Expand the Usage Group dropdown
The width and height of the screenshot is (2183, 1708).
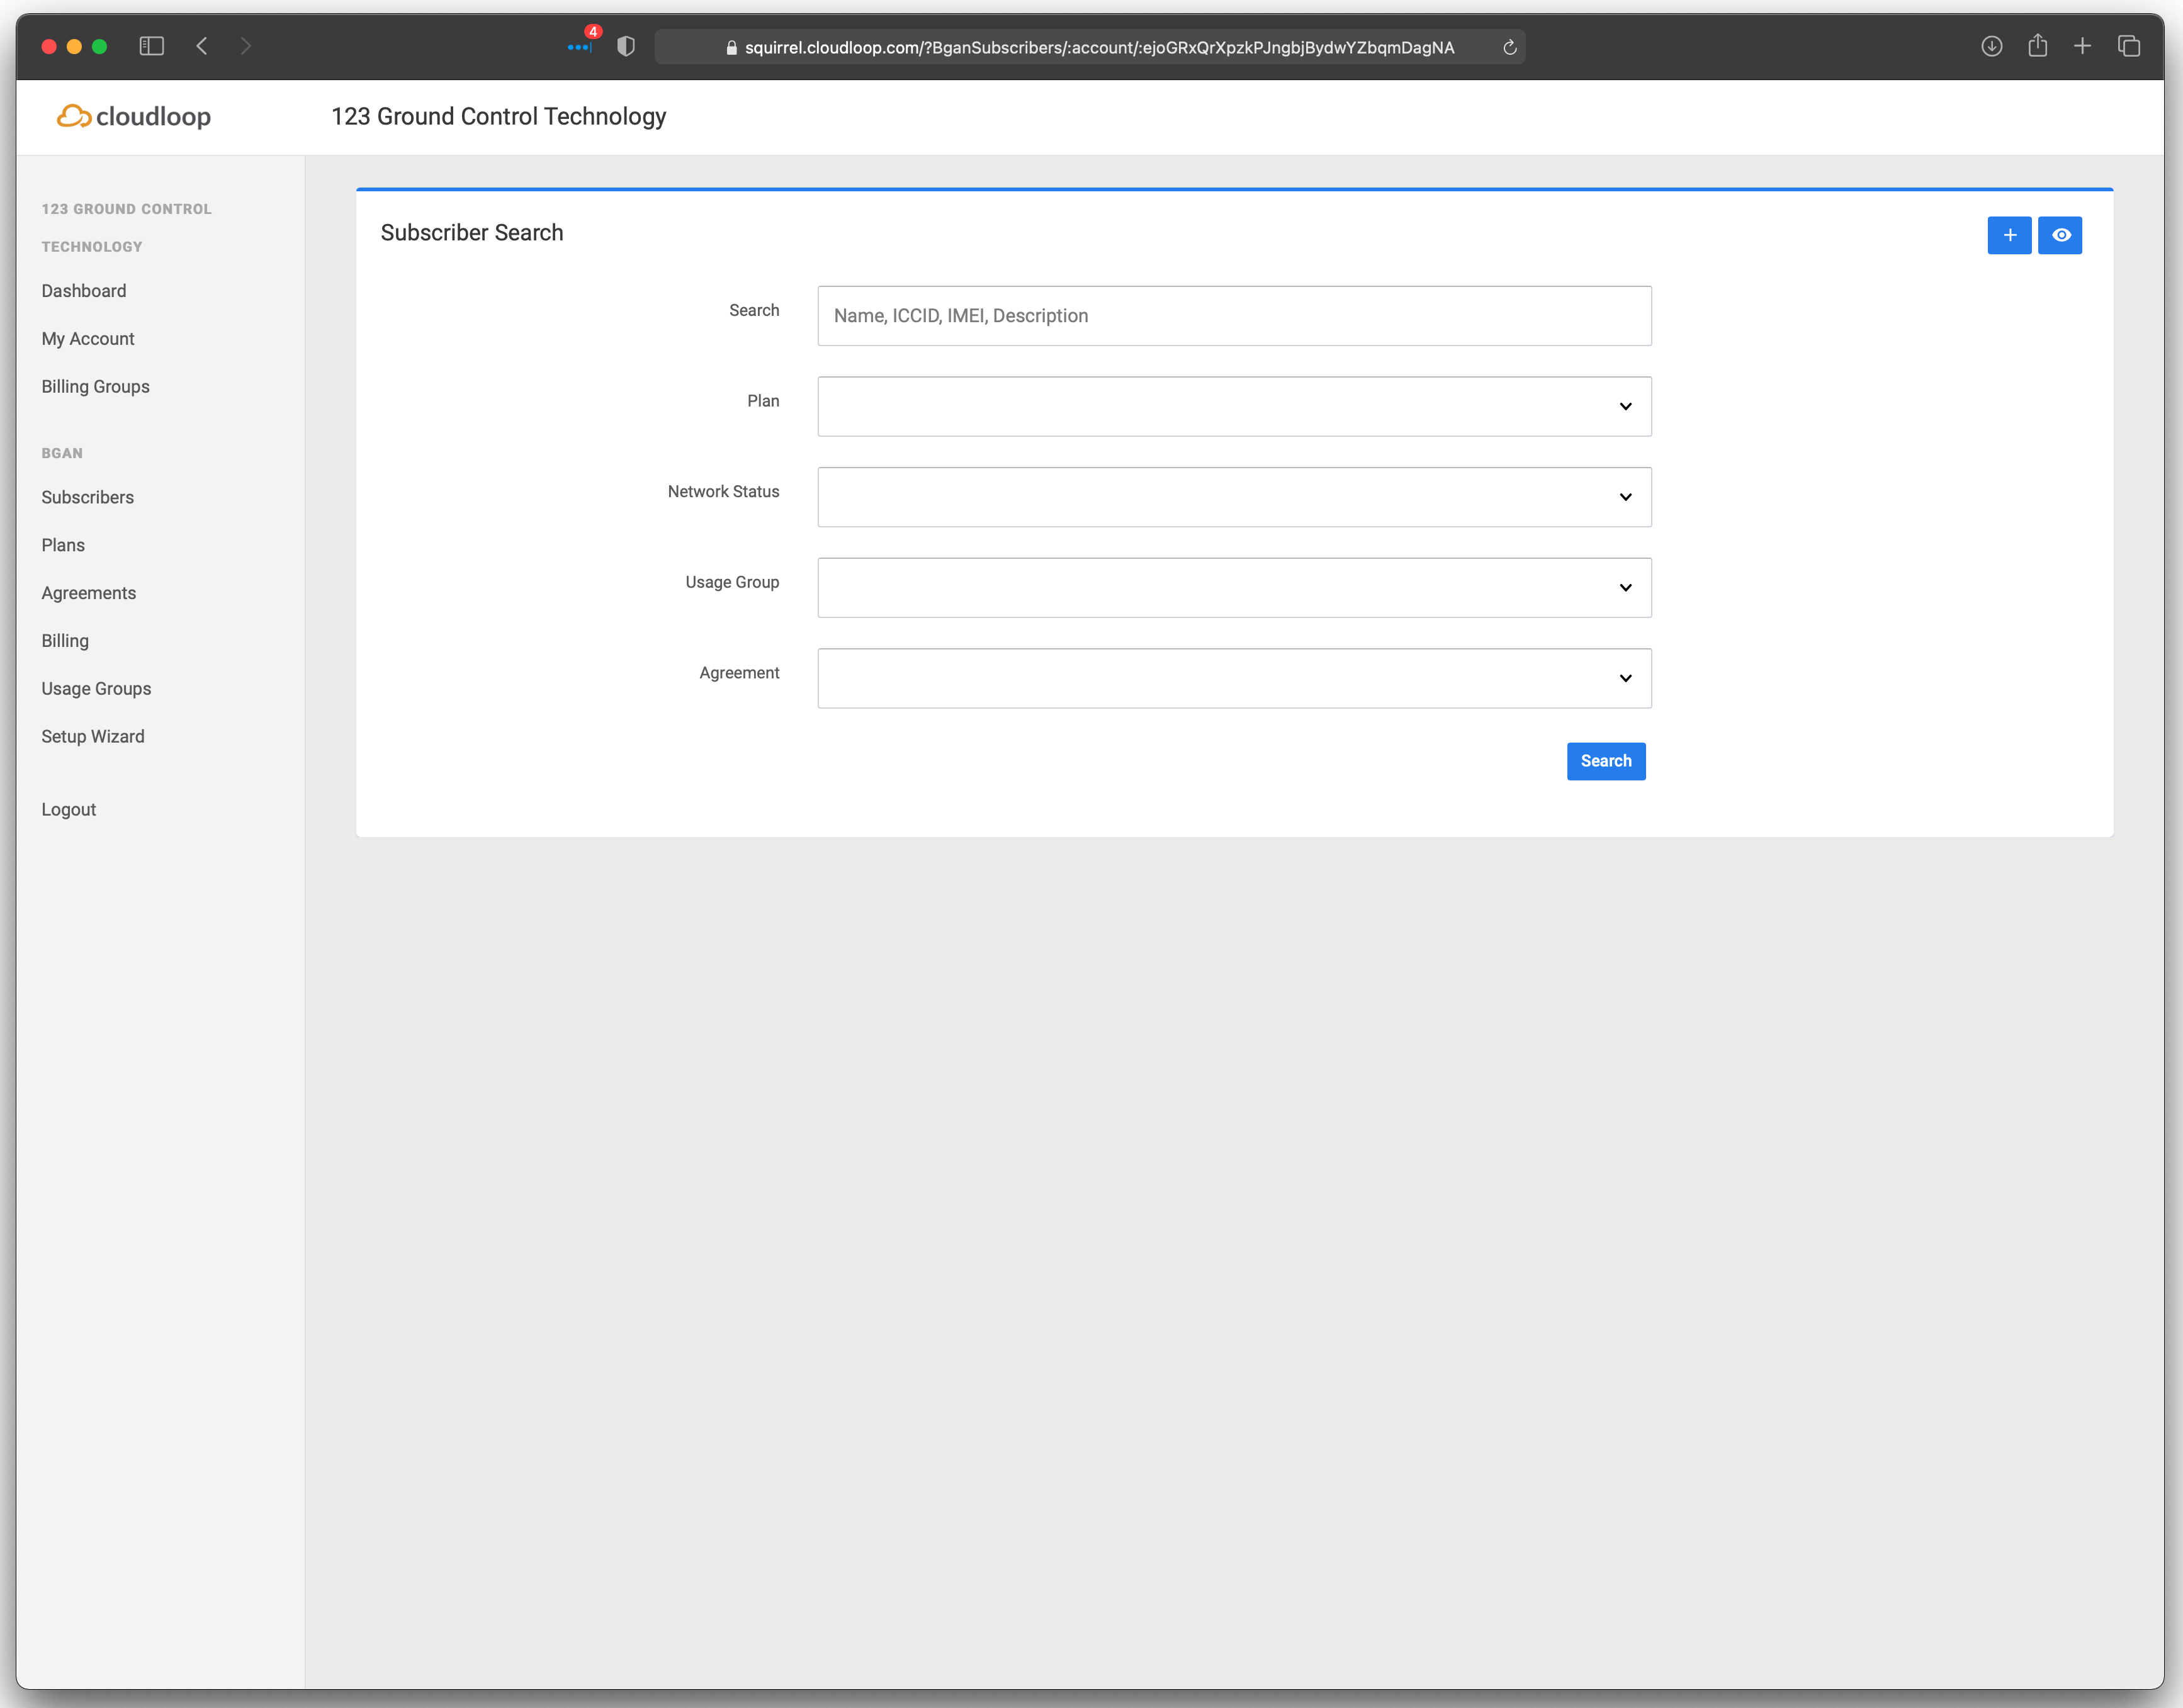click(1233, 588)
